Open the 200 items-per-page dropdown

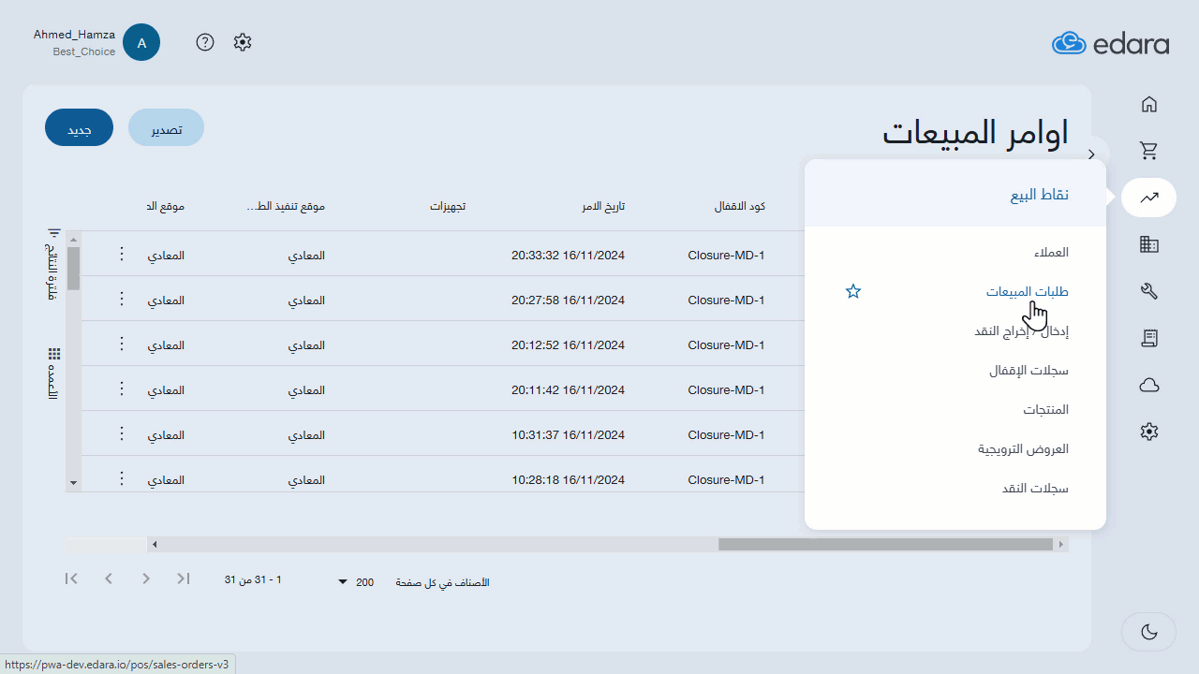coord(356,582)
